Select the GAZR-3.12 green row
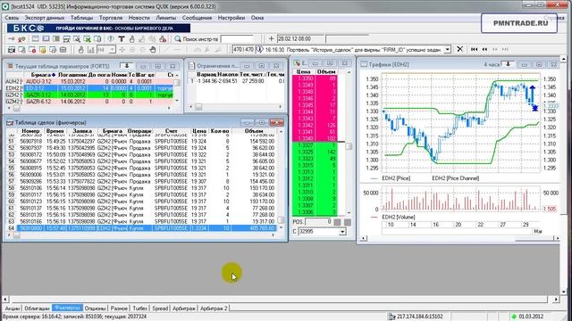The height and width of the screenshot is (321, 572). click(89, 95)
